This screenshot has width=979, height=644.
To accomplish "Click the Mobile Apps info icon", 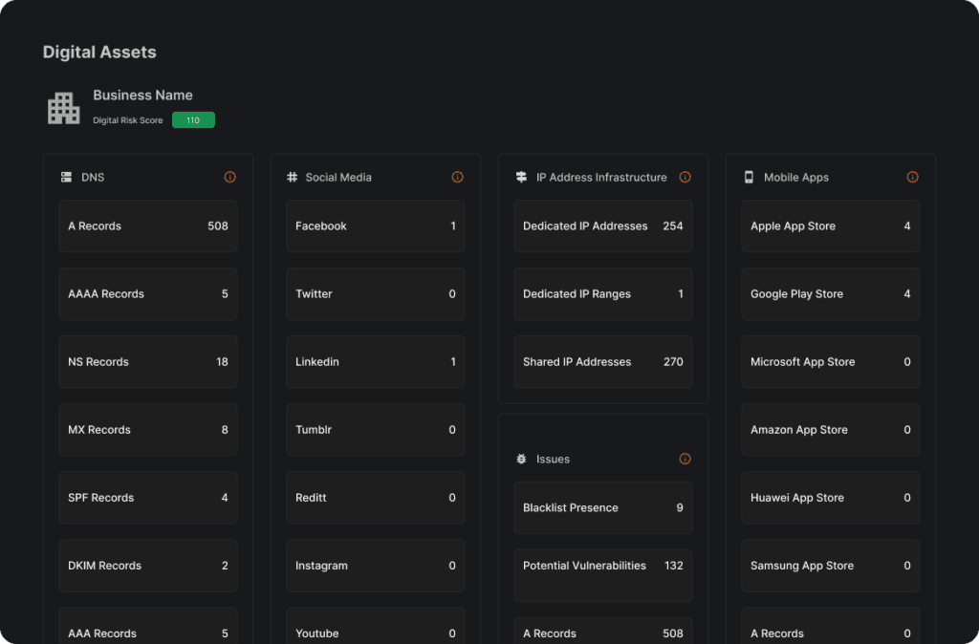I will [x=912, y=177].
